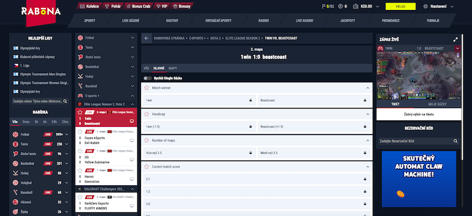Click search icon in team name field

tap(65, 102)
